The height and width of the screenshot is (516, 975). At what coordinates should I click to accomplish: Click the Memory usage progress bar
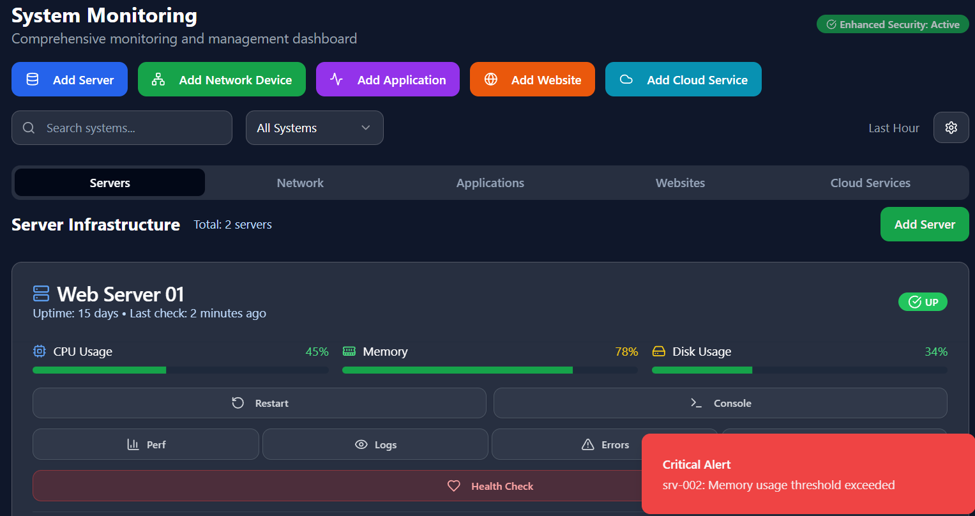pyautogui.click(x=490, y=370)
